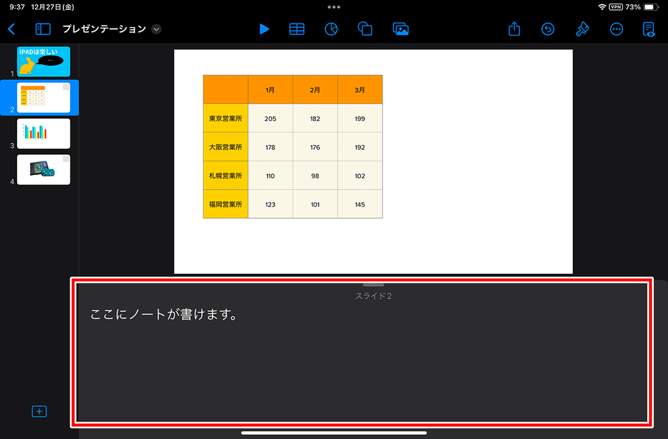668x439 pixels.
Task: Play the slideshow
Action: pyautogui.click(x=264, y=29)
